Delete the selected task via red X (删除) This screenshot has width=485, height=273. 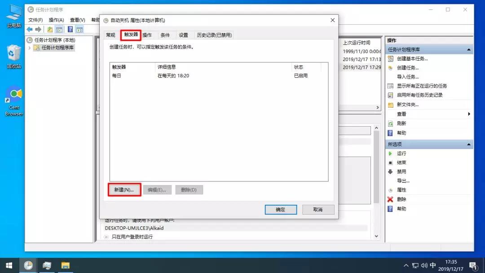click(401, 199)
